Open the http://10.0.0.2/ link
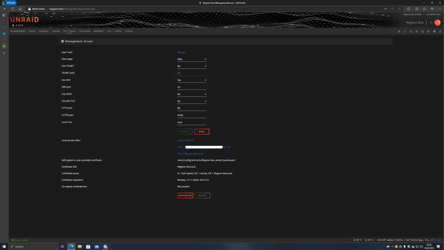Viewport: 444px width, 250px height. 186,140
